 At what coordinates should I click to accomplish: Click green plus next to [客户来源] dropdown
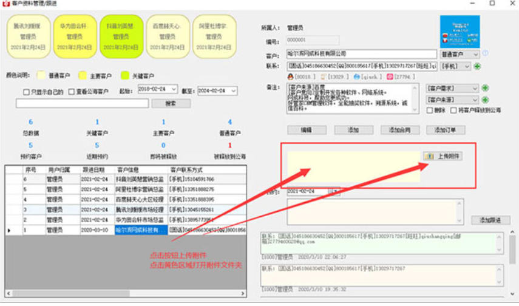(485, 100)
